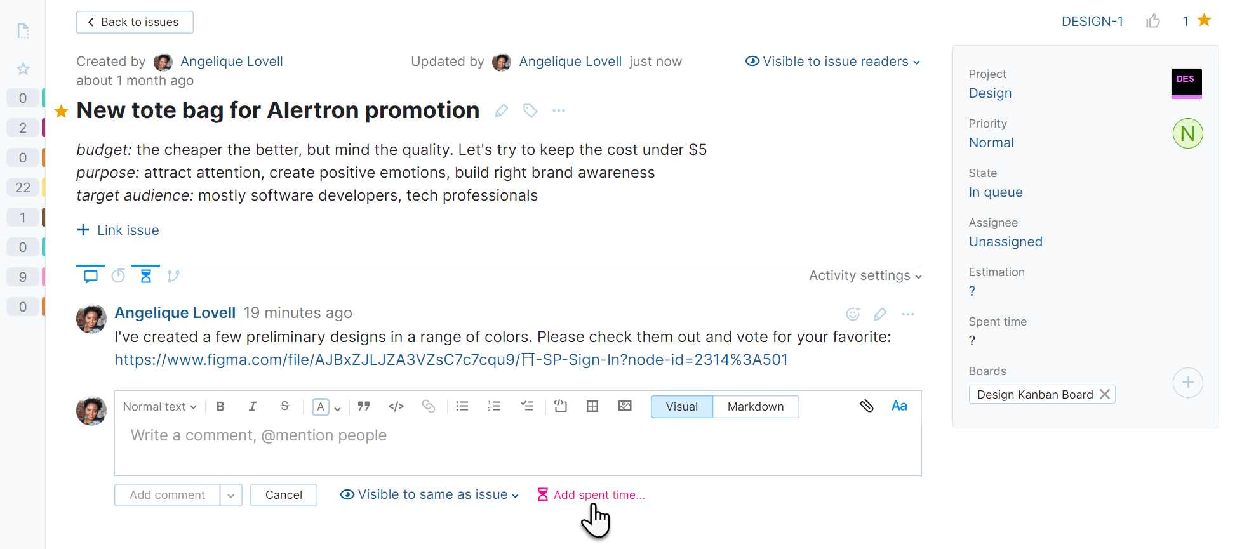Open the Add comment options arrow
The image size is (1249, 549).
[x=231, y=495]
